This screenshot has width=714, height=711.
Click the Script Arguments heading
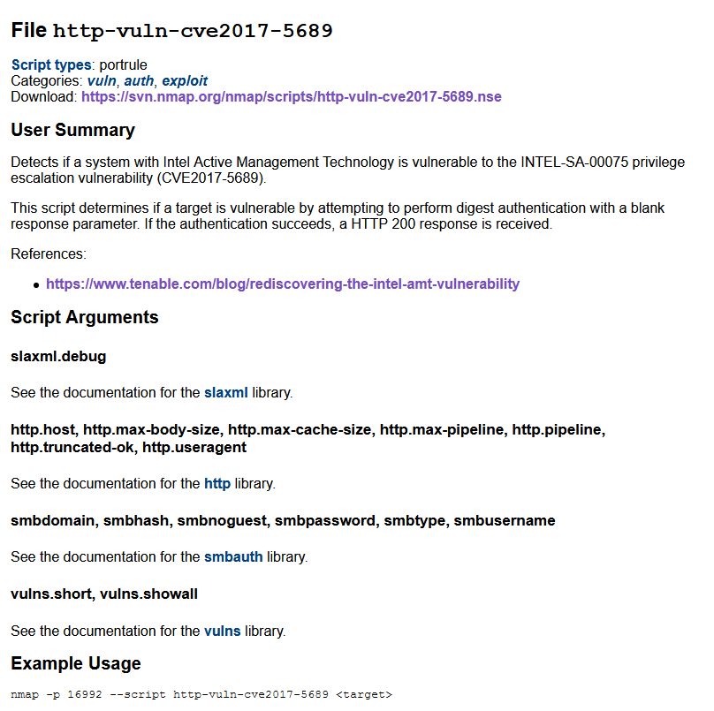pos(85,317)
